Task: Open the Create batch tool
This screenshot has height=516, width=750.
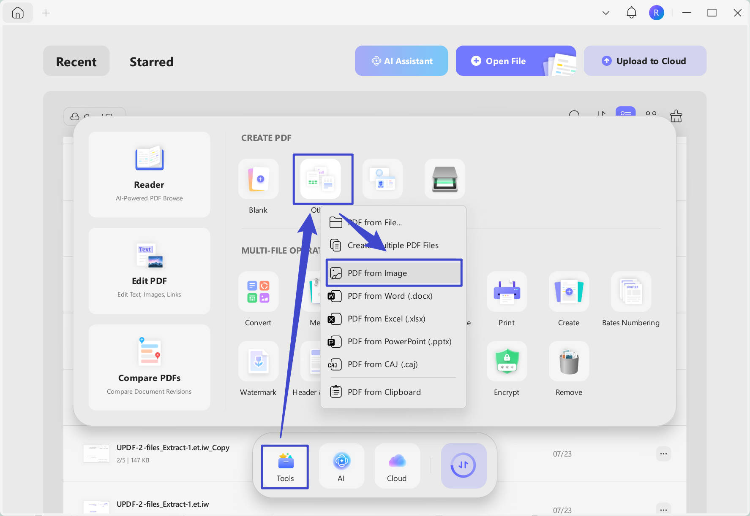Action: [x=569, y=292]
